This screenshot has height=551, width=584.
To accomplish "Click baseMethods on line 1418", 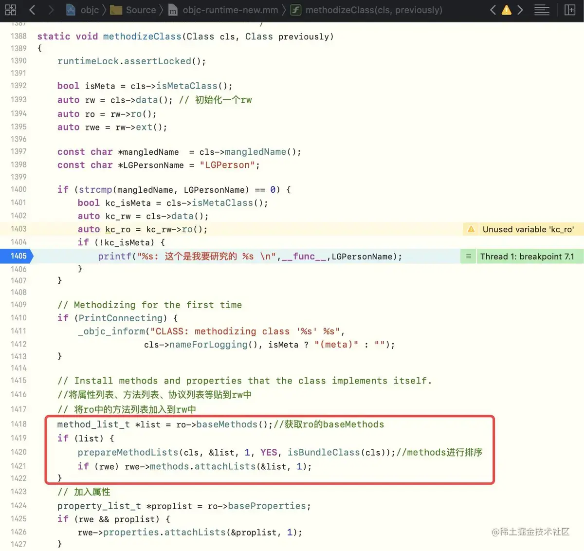I will (227, 424).
